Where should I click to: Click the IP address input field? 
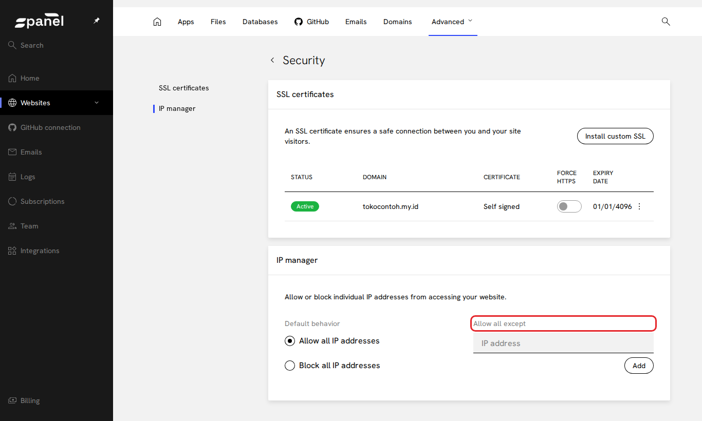click(x=563, y=343)
